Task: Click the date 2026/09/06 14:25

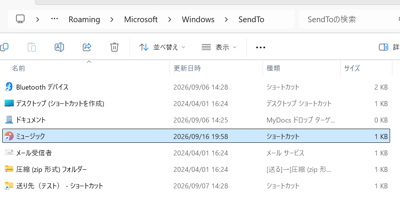Action: pyautogui.click(x=201, y=120)
